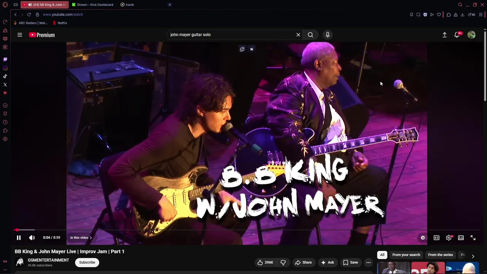This screenshot has width=487, height=274.
Task: Open more actions three-dot menu
Action: 368,262
